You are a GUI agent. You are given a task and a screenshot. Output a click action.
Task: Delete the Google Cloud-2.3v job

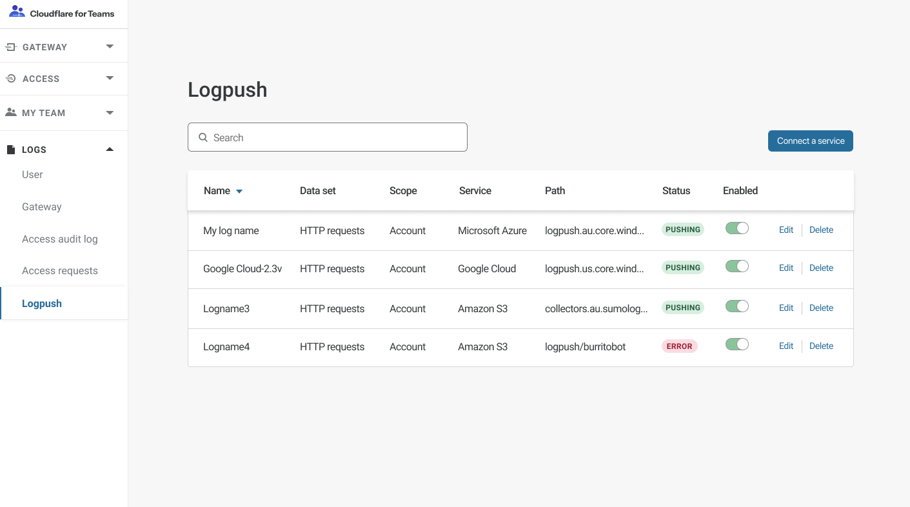[821, 268]
